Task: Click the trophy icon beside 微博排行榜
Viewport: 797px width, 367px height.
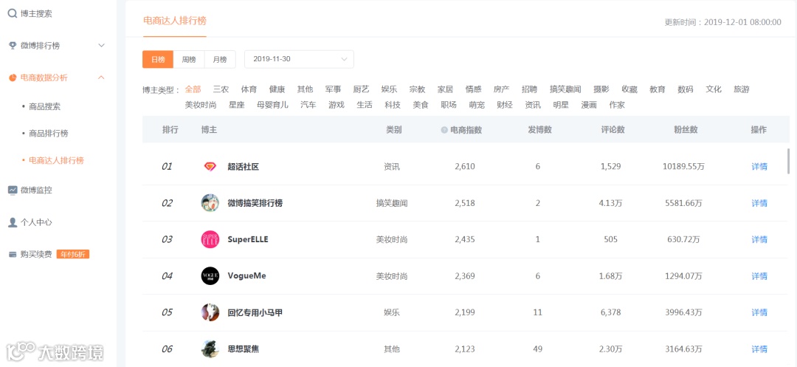Action: [13, 46]
